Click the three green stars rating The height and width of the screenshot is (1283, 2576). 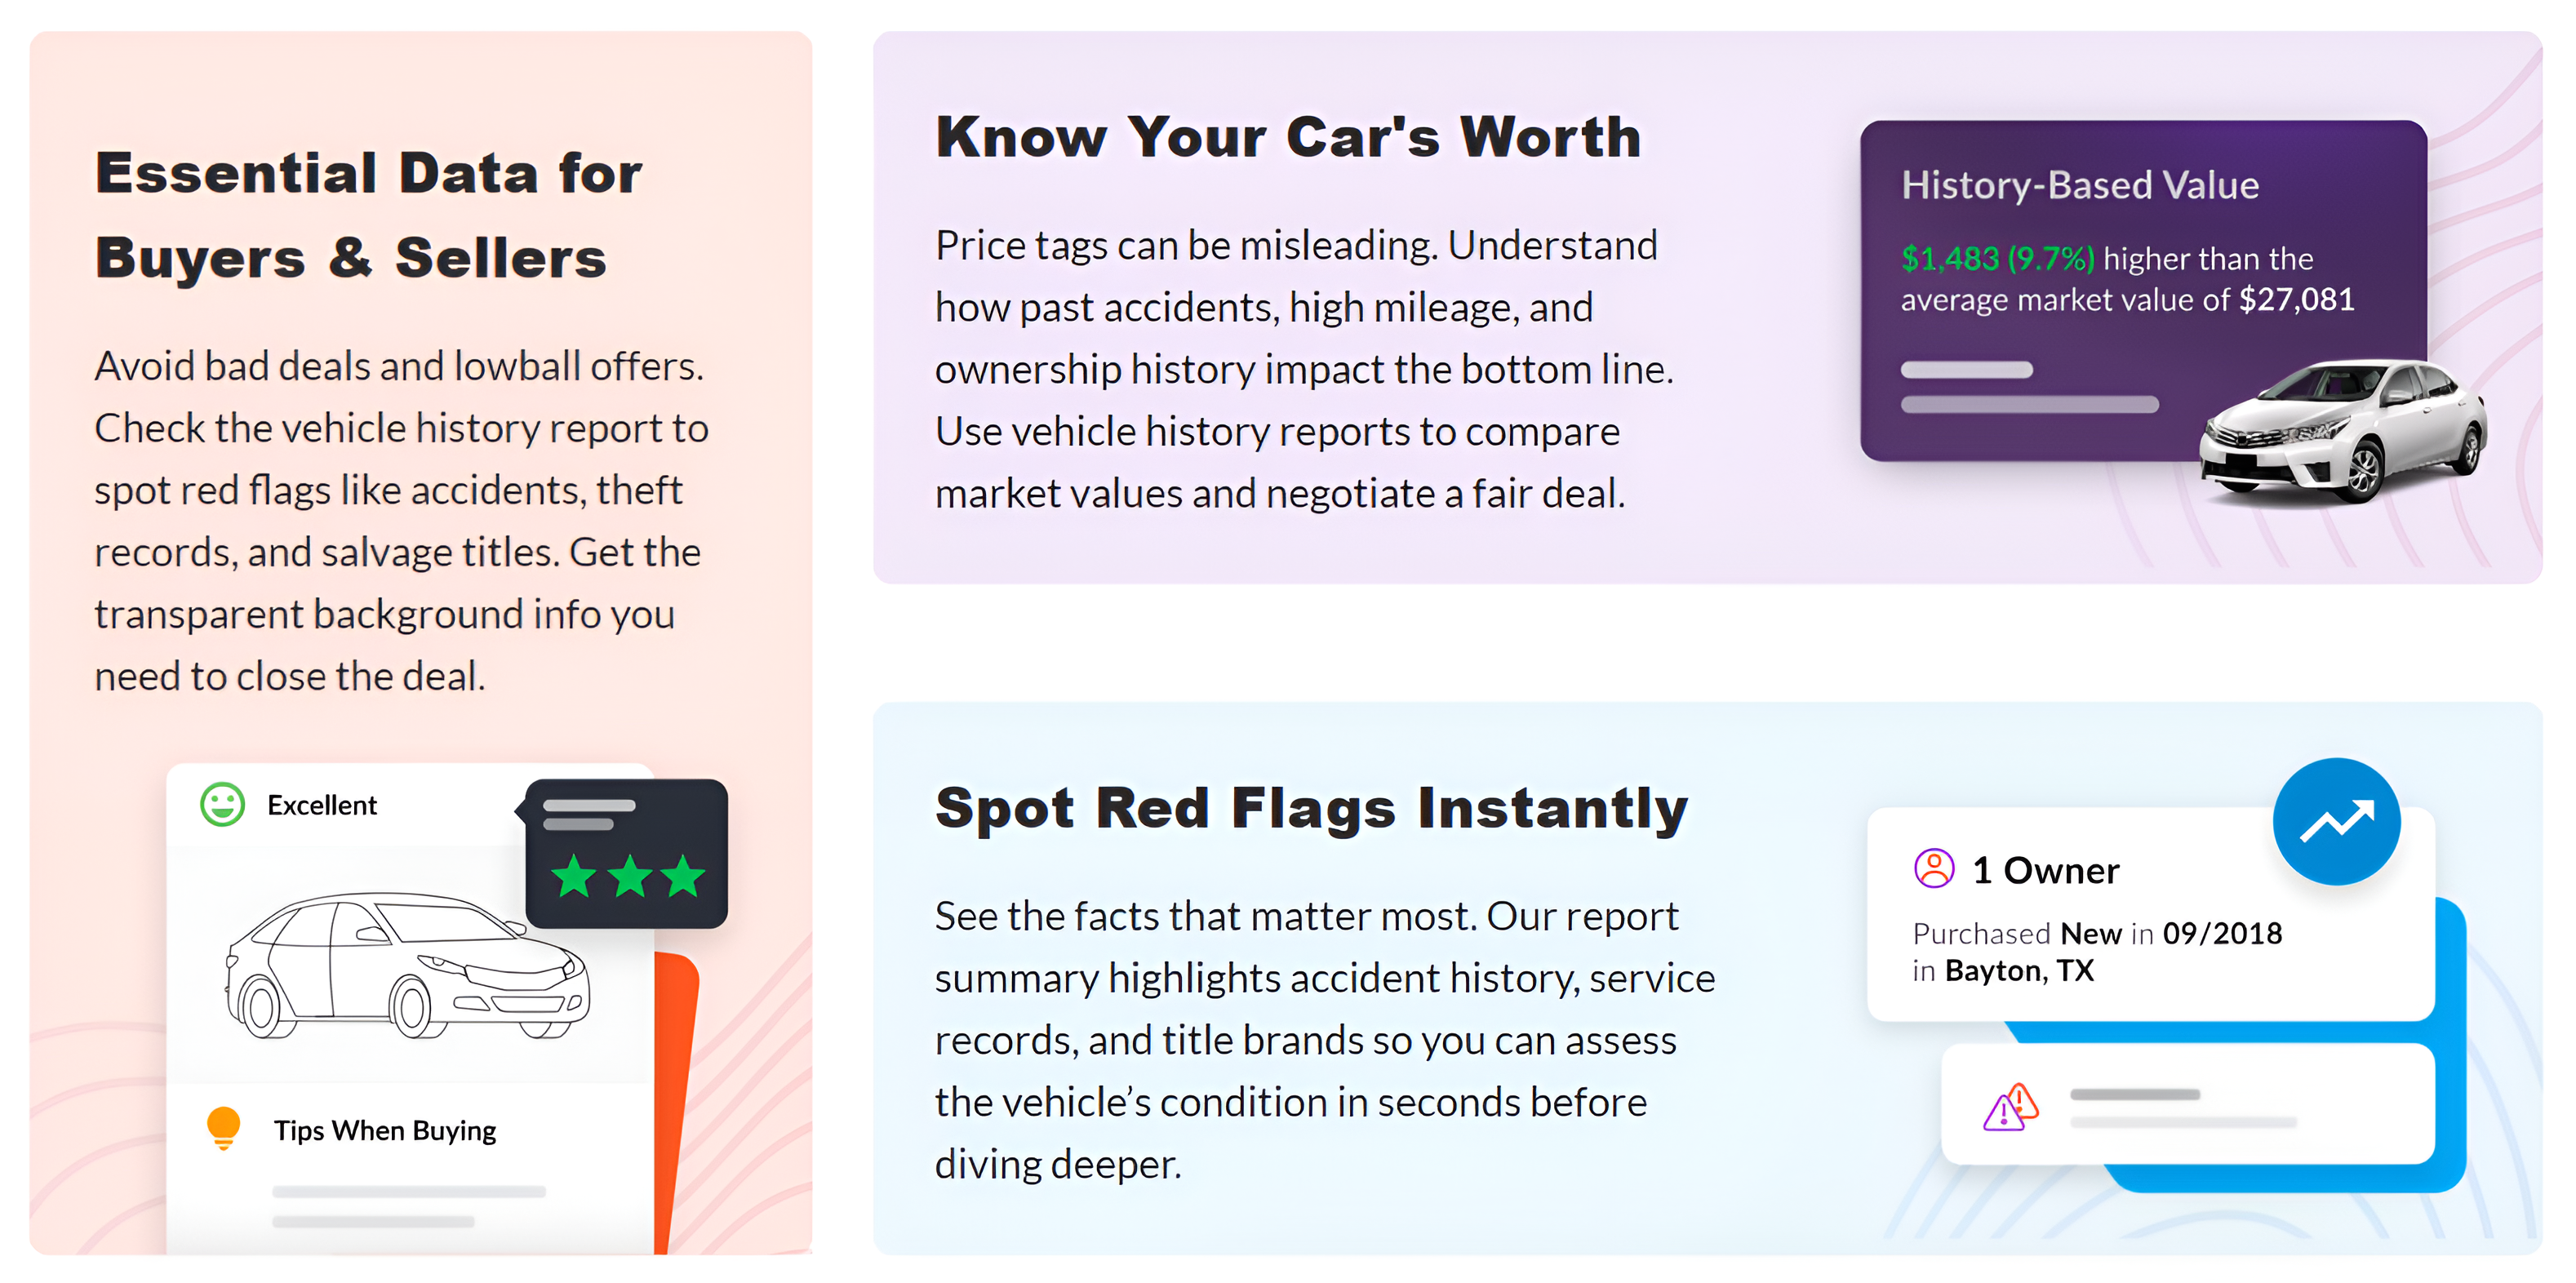click(629, 876)
